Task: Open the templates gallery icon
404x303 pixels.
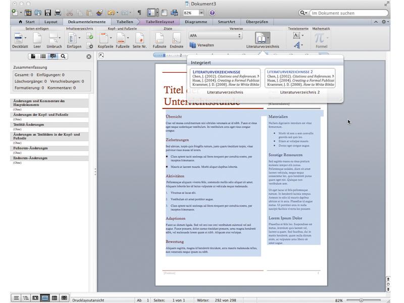Action: (28, 13)
